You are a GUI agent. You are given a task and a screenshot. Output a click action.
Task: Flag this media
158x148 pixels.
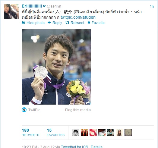[x=78, y=110]
